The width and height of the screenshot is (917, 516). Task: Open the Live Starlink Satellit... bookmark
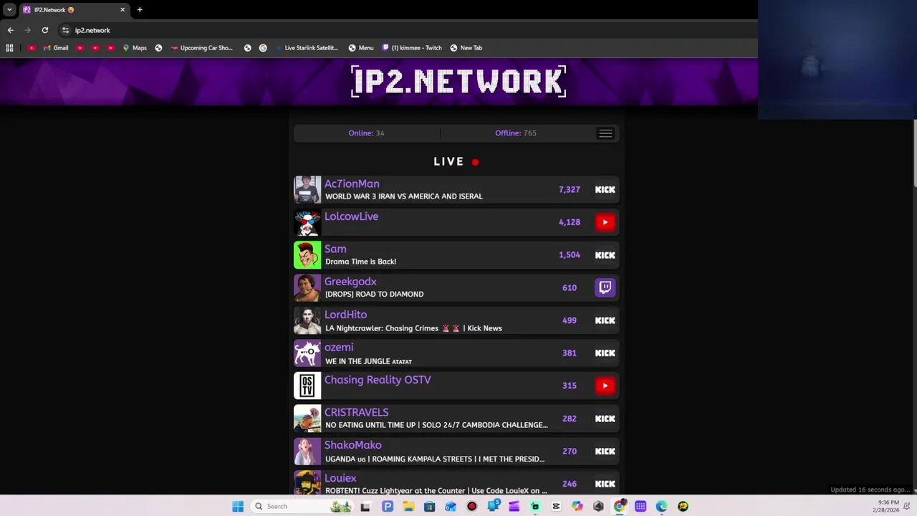pyautogui.click(x=307, y=48)
